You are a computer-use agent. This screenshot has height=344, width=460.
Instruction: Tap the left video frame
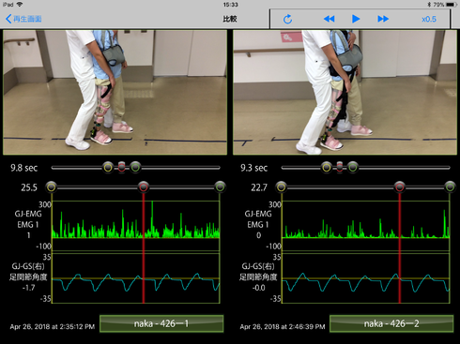coord(115,93)
